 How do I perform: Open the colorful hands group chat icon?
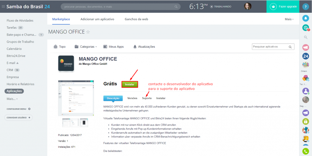tap(306, 130)
